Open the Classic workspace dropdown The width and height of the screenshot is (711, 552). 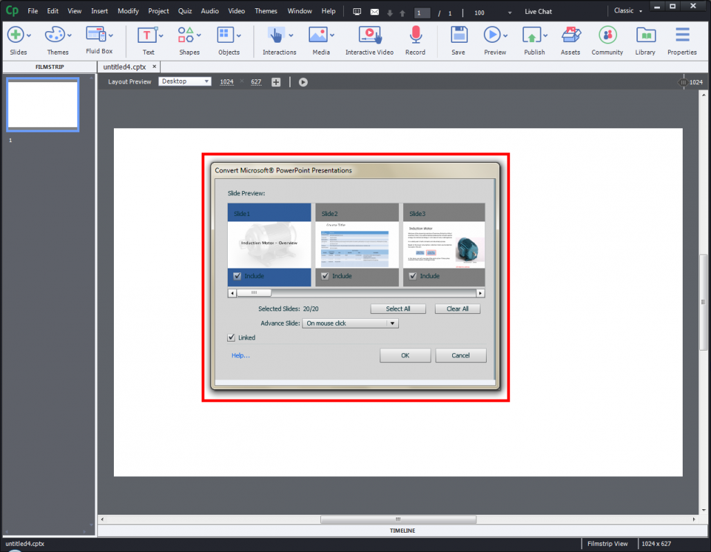627,10
